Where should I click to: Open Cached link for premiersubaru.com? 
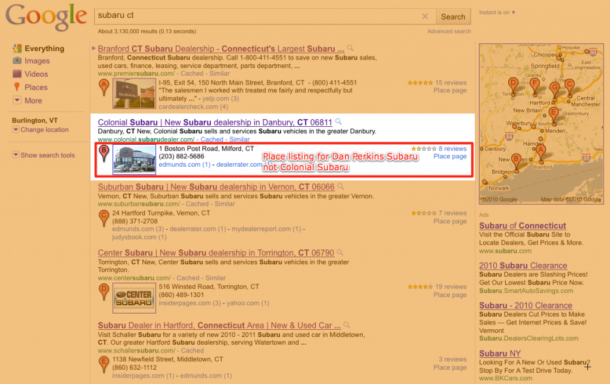coord(192,73)
